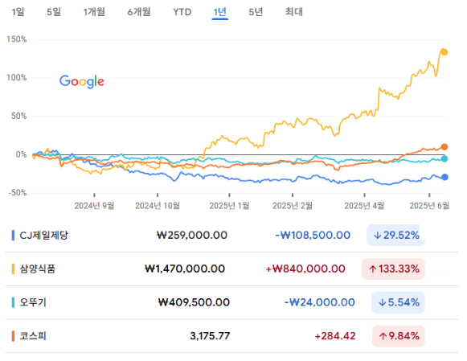The image size is (467, 361).
Task: Click the 100% y-axis label
Action: click(17, 78)
